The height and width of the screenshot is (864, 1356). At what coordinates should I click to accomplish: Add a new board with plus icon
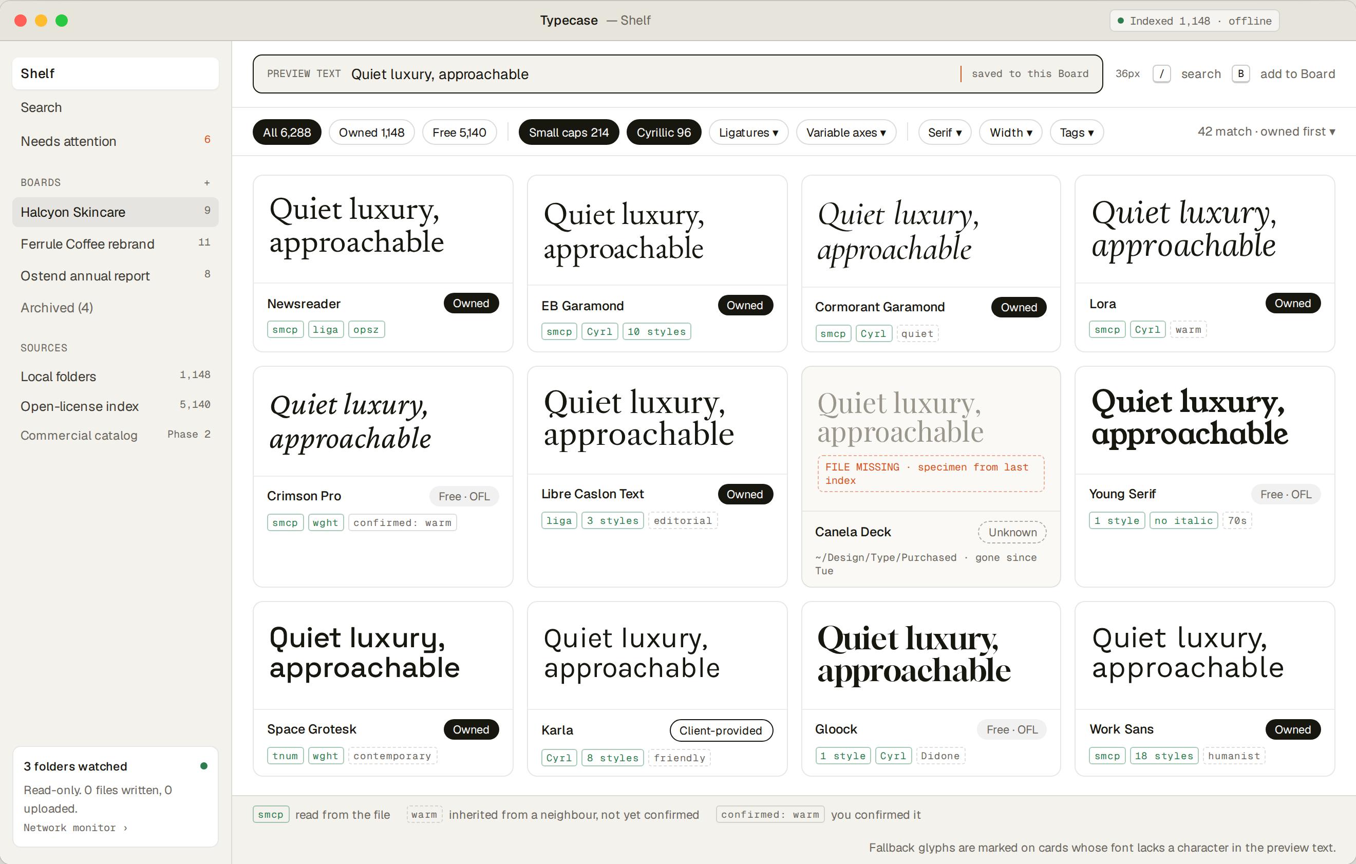(206, 182)
